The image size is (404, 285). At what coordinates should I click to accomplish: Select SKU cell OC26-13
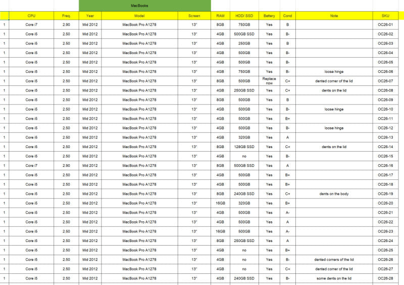[x=385, y=137]
